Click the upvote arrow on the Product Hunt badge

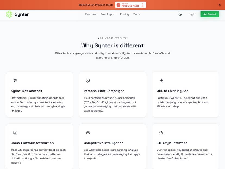[x=143, y=4]
